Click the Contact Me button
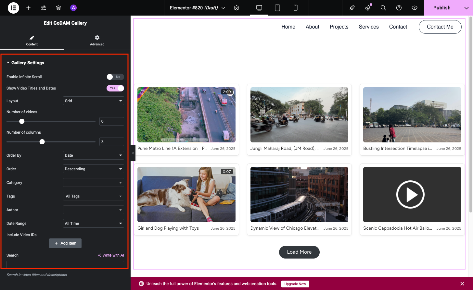The width and height of the screenshot is (473, 290). pyautogui.click(x=440, y=27)
